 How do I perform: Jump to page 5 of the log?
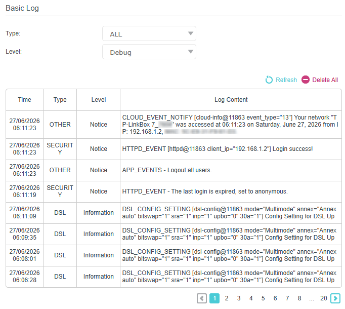coord(263,298)
